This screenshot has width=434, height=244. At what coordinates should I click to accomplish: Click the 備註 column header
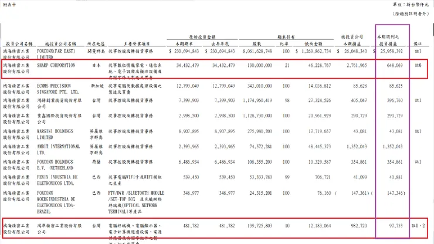coord(418,44)
